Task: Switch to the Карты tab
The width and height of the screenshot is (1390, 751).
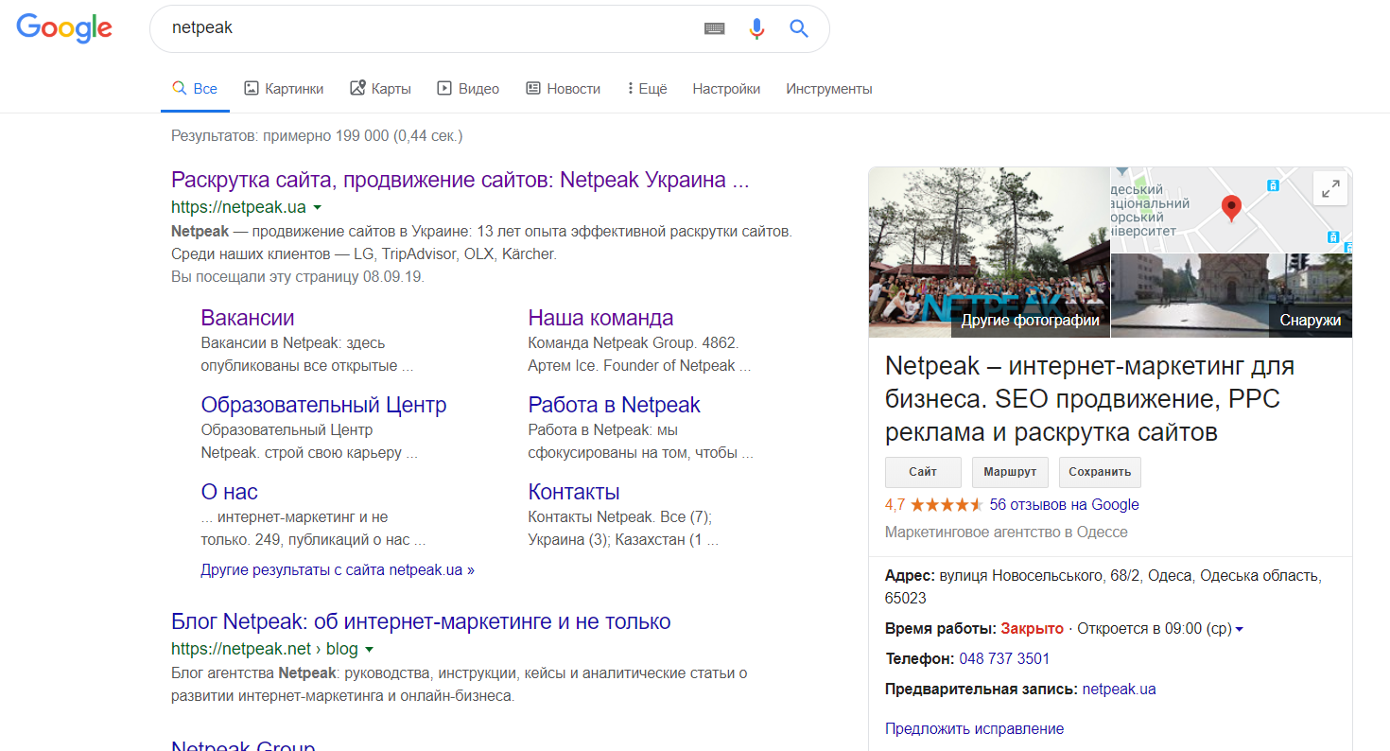Action: pyautogui.click(x=380, y=89)
